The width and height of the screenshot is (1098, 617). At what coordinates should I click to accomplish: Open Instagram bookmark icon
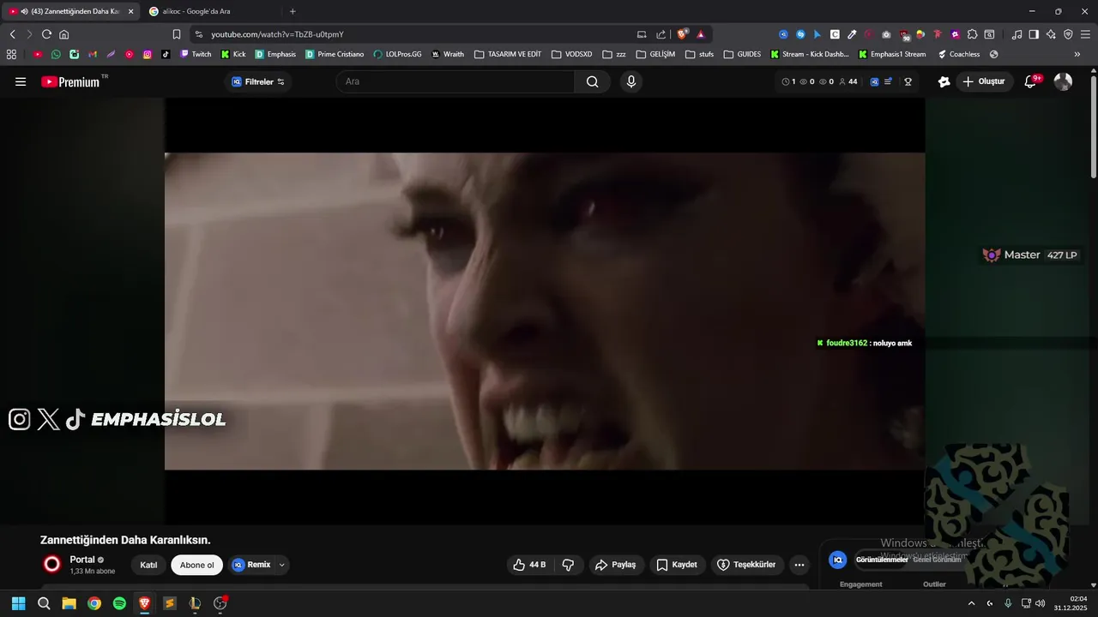point(148,54)
